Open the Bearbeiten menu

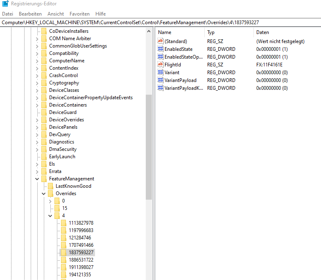tap(30, 14)
